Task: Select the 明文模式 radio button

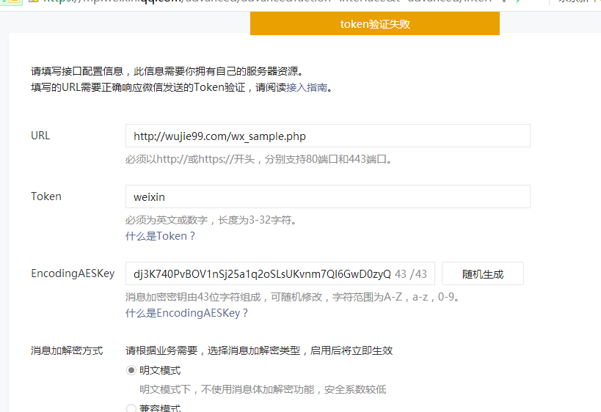Action: tap(131, 370)
